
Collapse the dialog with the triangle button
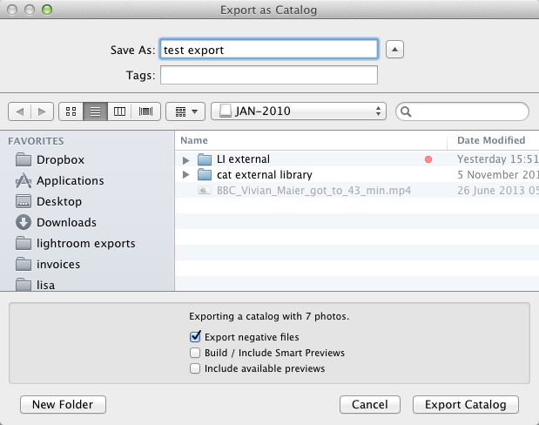pos(394,50)
